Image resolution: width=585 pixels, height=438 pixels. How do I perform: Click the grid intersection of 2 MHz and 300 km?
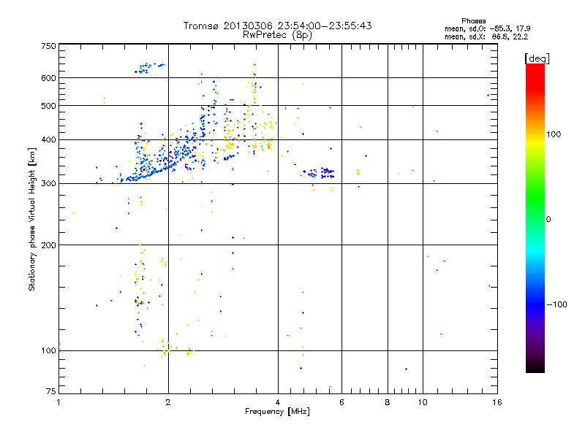tap(168, 183)
